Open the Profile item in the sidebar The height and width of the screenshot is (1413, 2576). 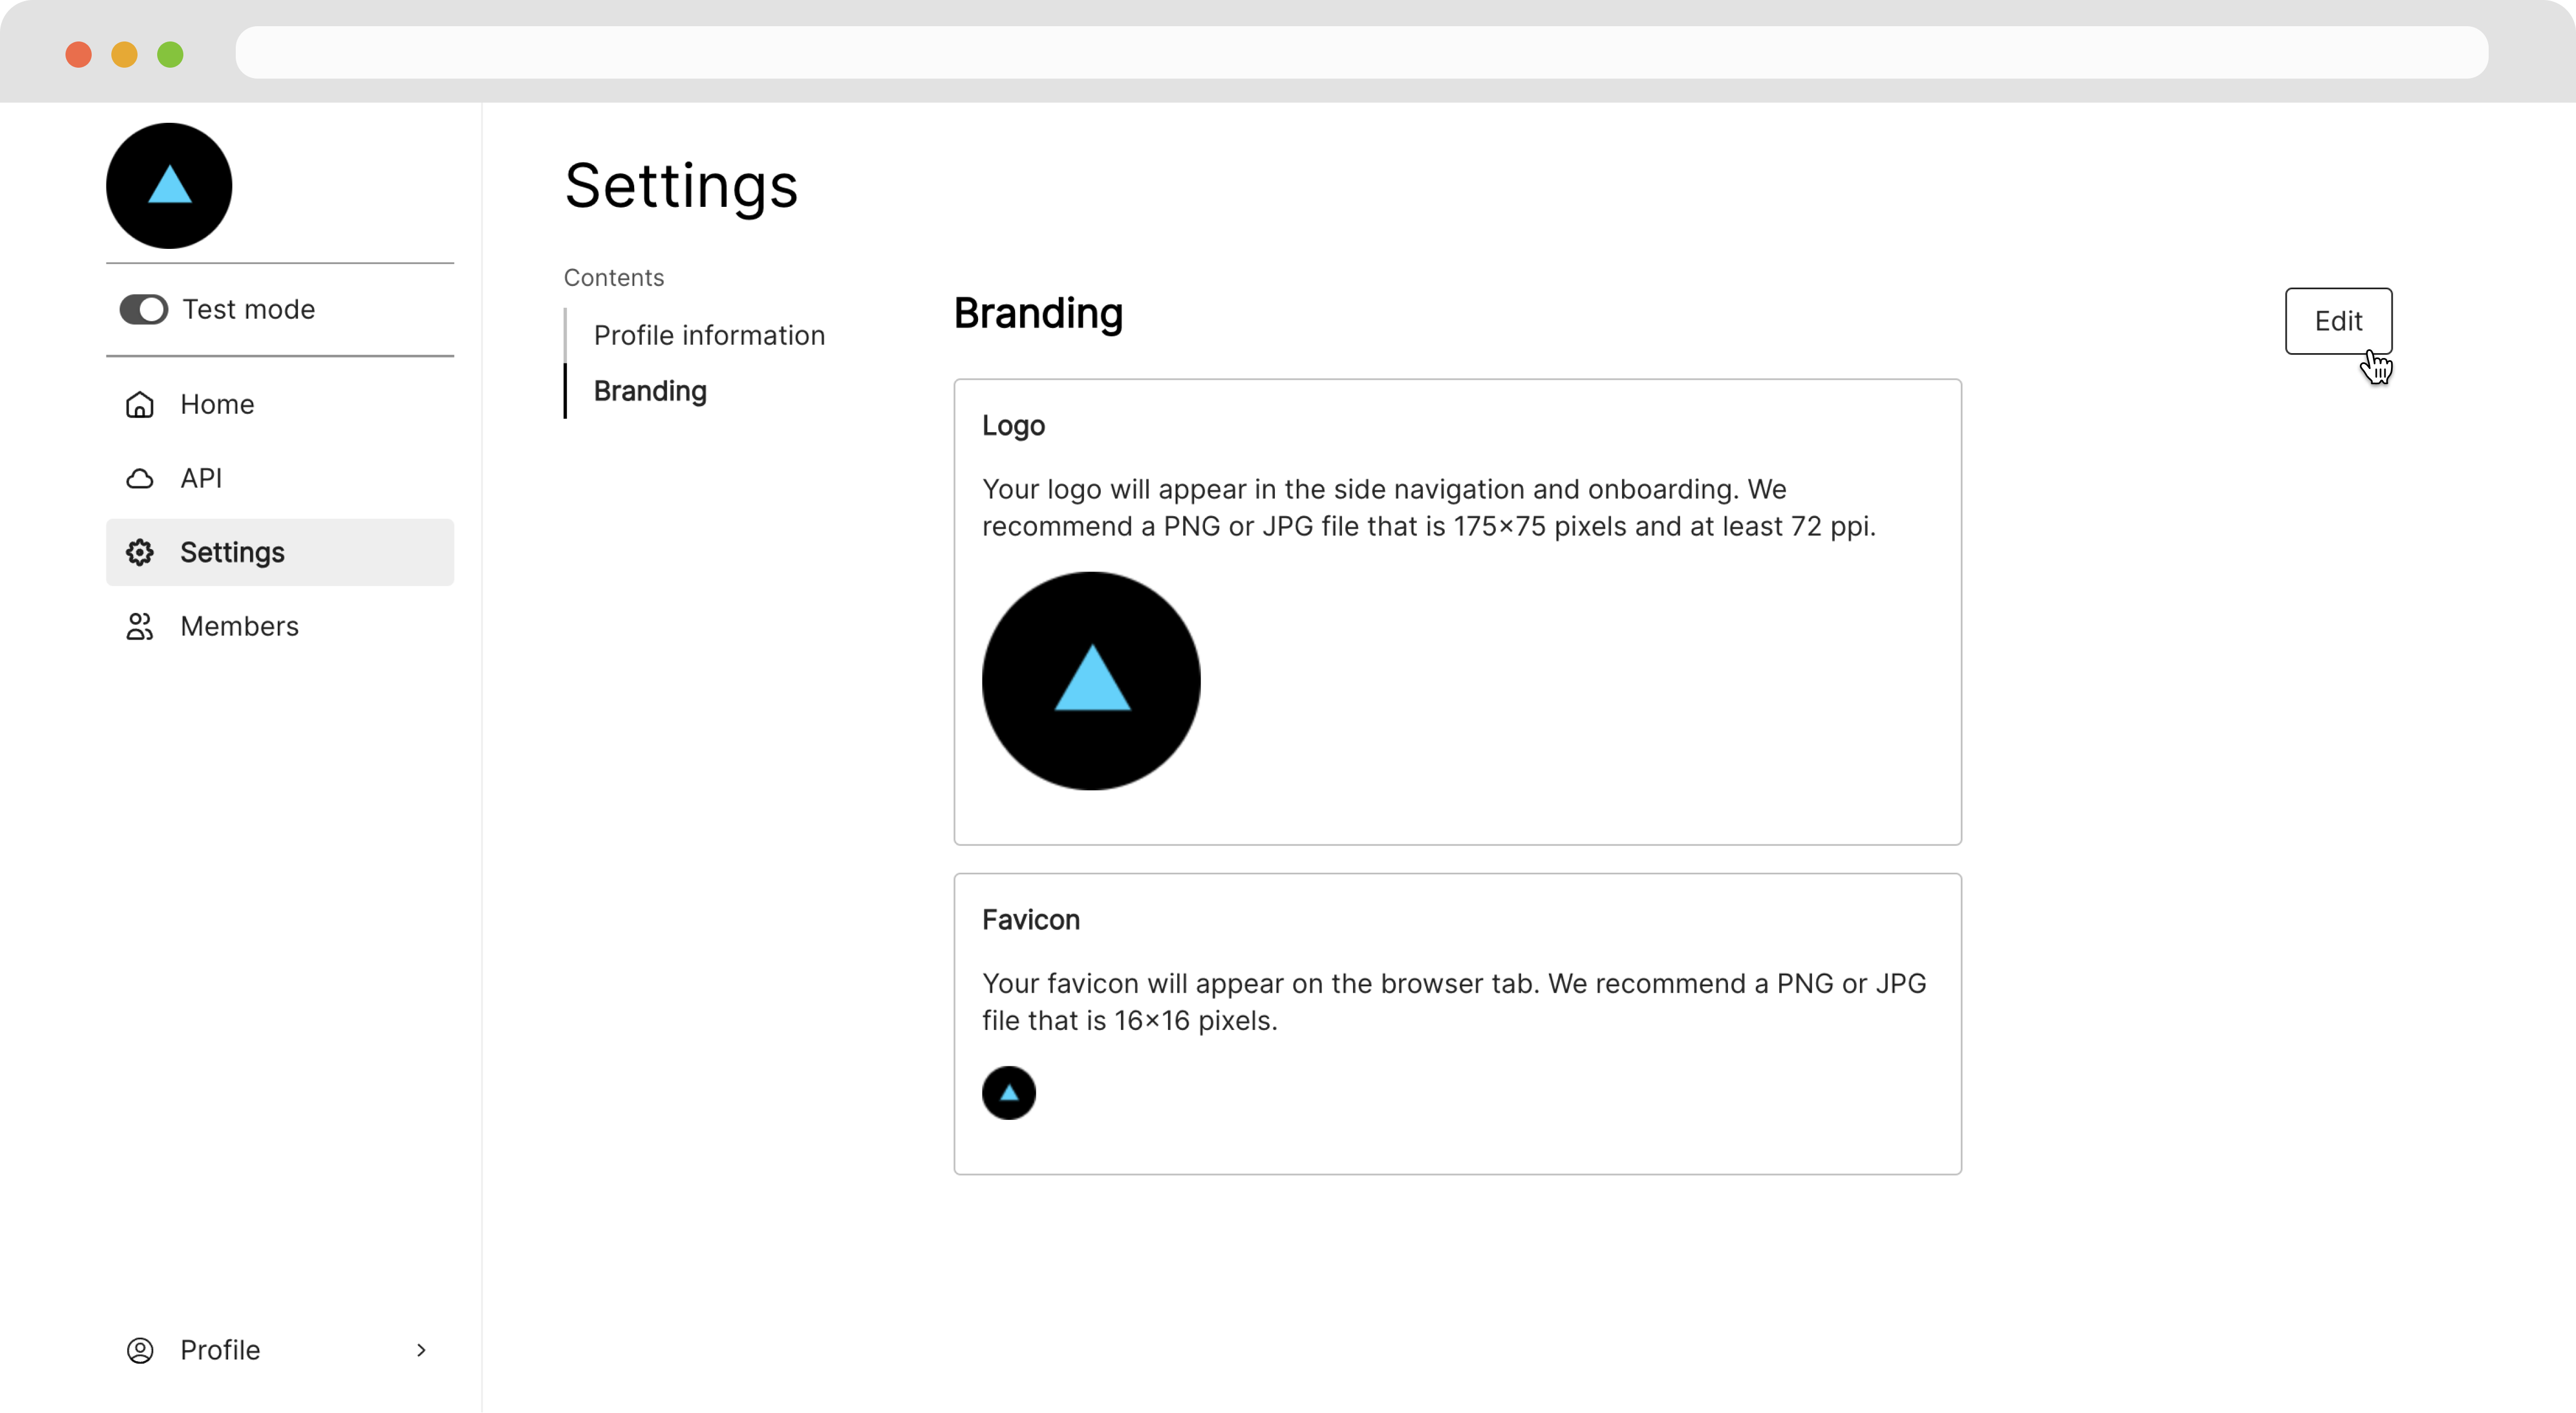(220, 1350)
